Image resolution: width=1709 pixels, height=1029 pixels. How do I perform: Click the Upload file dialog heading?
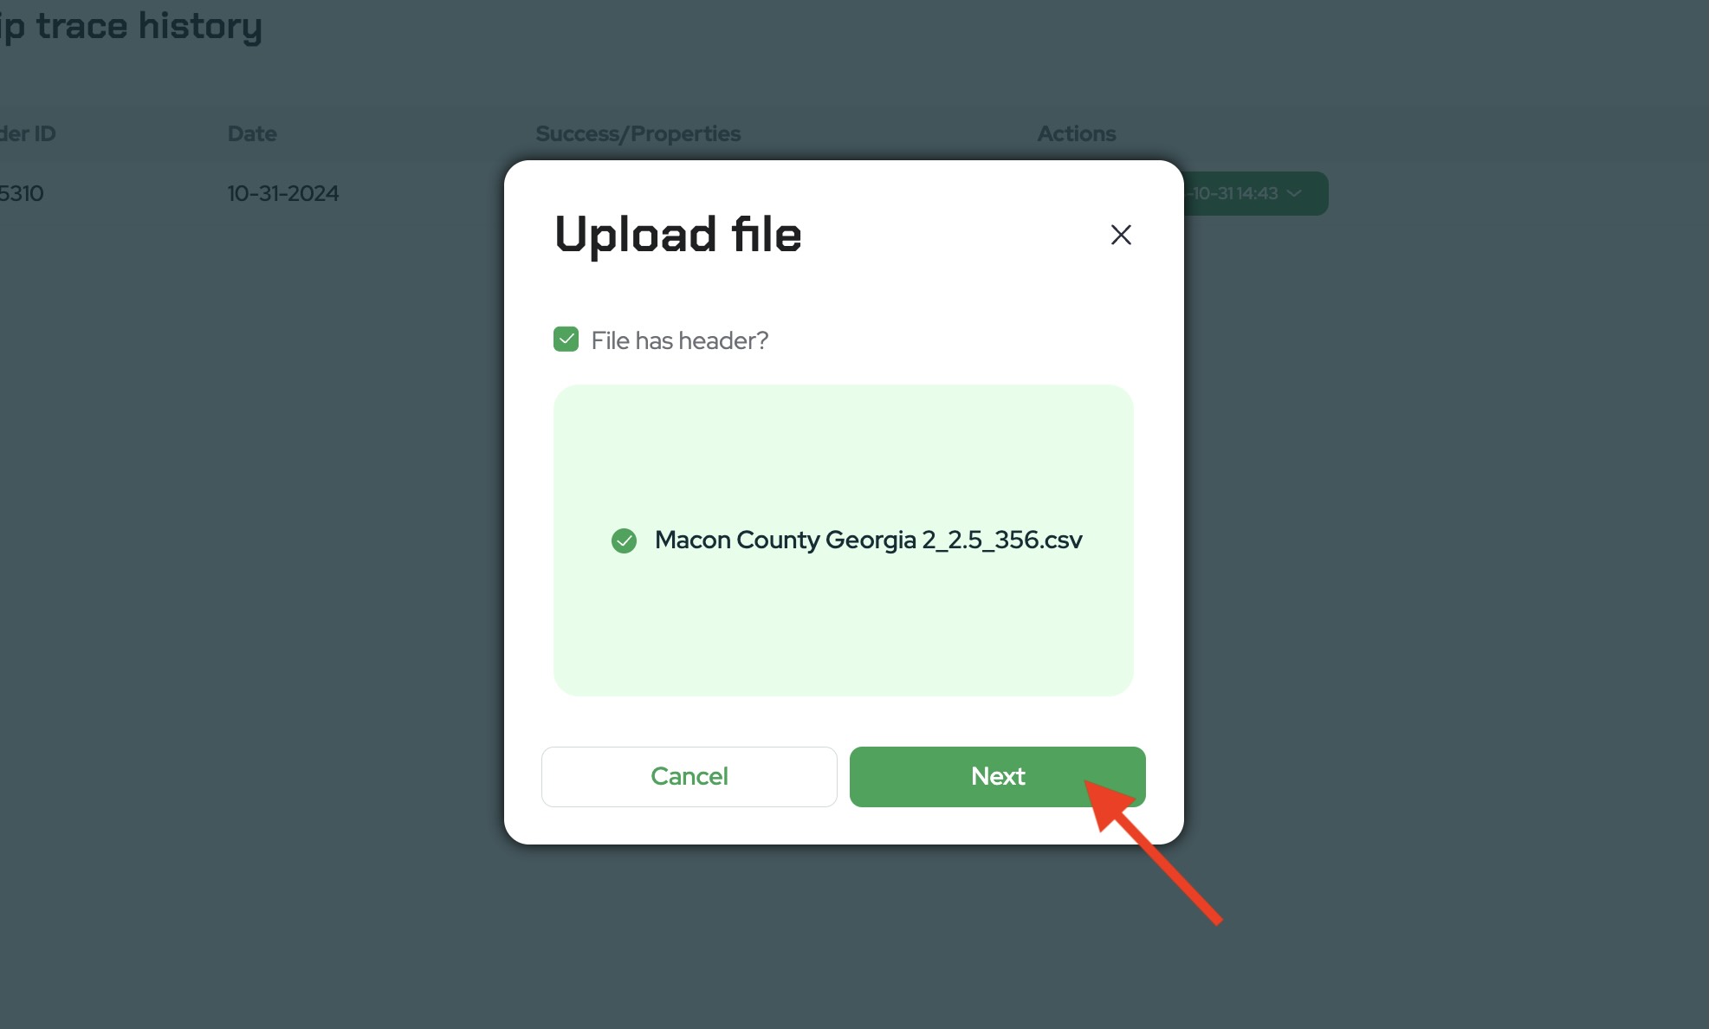[677, 234]
